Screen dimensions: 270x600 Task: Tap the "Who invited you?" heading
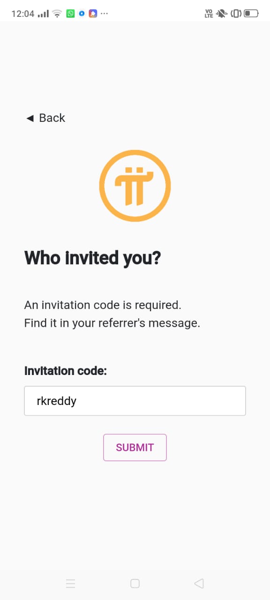pos(93,258)
